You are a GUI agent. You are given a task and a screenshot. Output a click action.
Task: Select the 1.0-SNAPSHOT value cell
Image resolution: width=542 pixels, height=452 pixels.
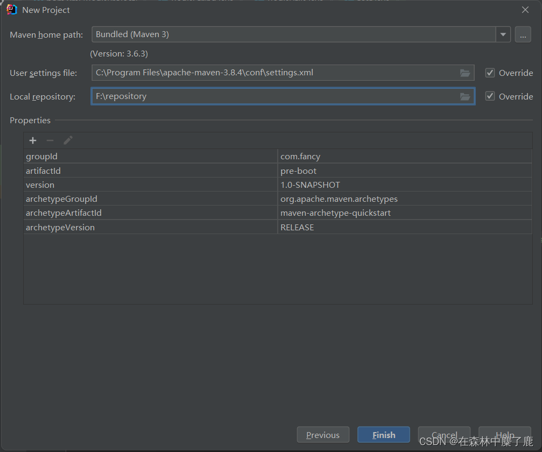click(405, 185)
